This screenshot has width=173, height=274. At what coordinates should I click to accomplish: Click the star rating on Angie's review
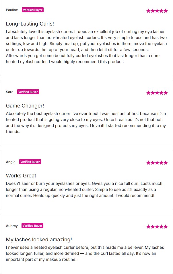tap(157, 163)
